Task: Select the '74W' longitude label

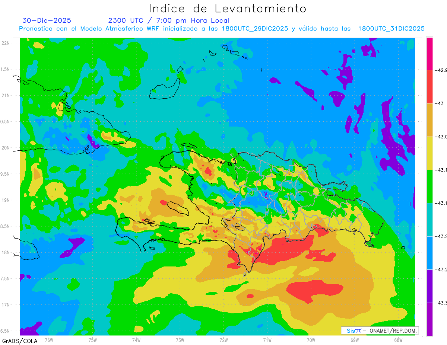Action: [x=136, y=340]
